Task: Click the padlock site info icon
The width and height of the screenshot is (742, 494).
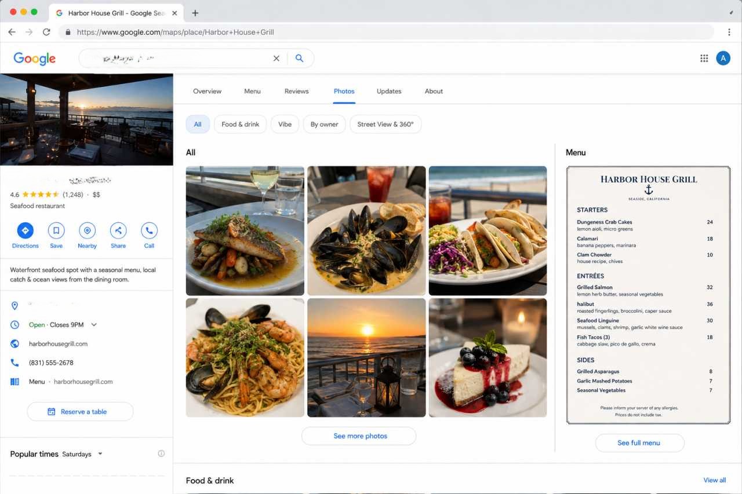Action: pyautogui.click(x=68, y=32)
